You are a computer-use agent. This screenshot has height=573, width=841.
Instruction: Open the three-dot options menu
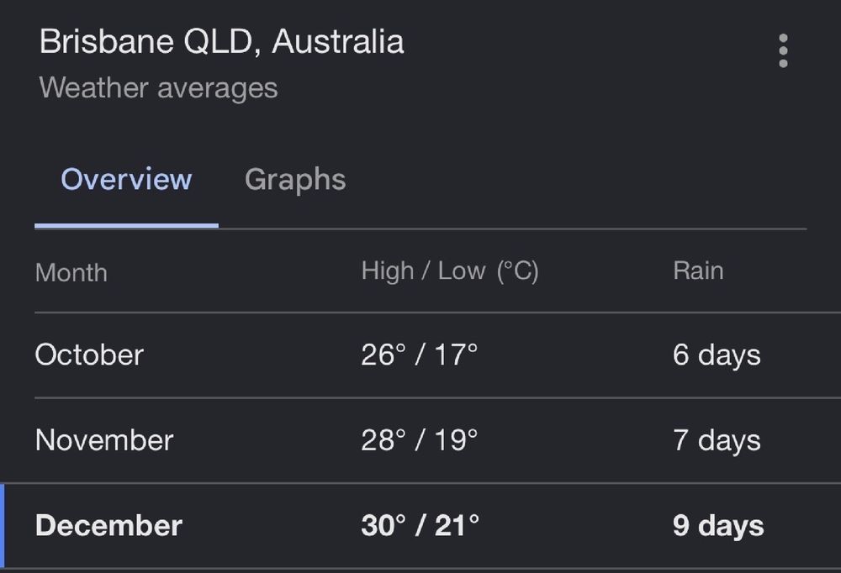tap(782, 52)
